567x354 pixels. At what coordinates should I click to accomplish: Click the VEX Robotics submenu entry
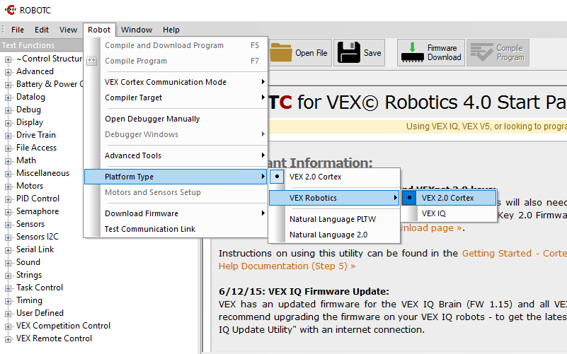point(334,198)
